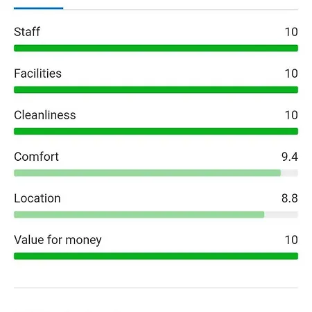Click the Location rating label

click(37, 198)
